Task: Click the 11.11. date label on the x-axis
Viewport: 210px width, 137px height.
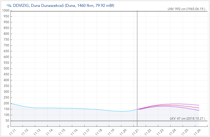Action: coord(12,131)
